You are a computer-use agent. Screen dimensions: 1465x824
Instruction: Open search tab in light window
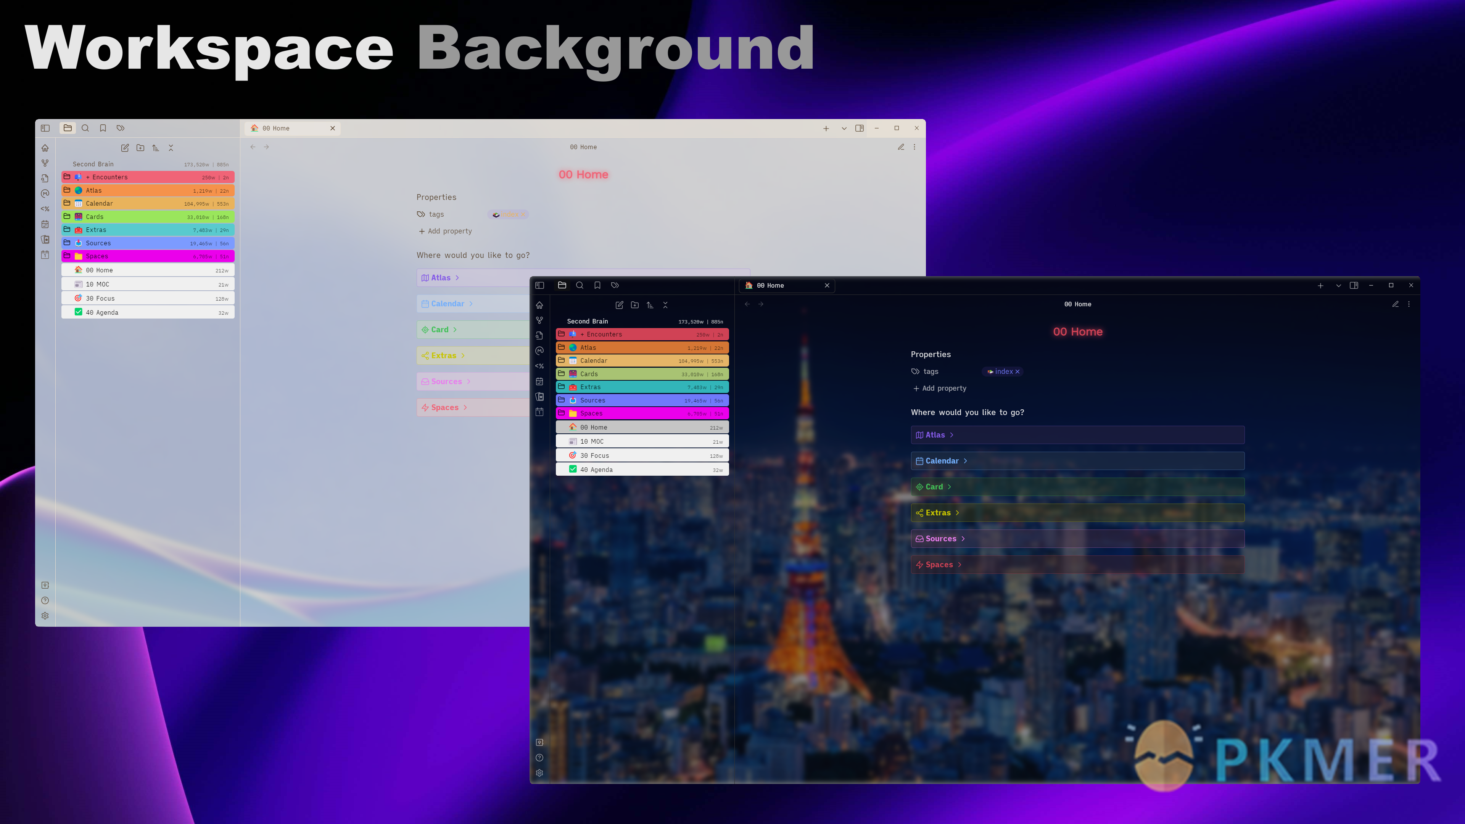(85, 128)
